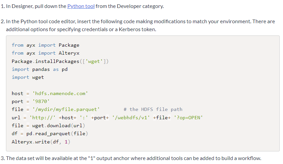Click the '?op=OPEN' string in url line
This screenshot has height=164, width=283.
point(188,118)
